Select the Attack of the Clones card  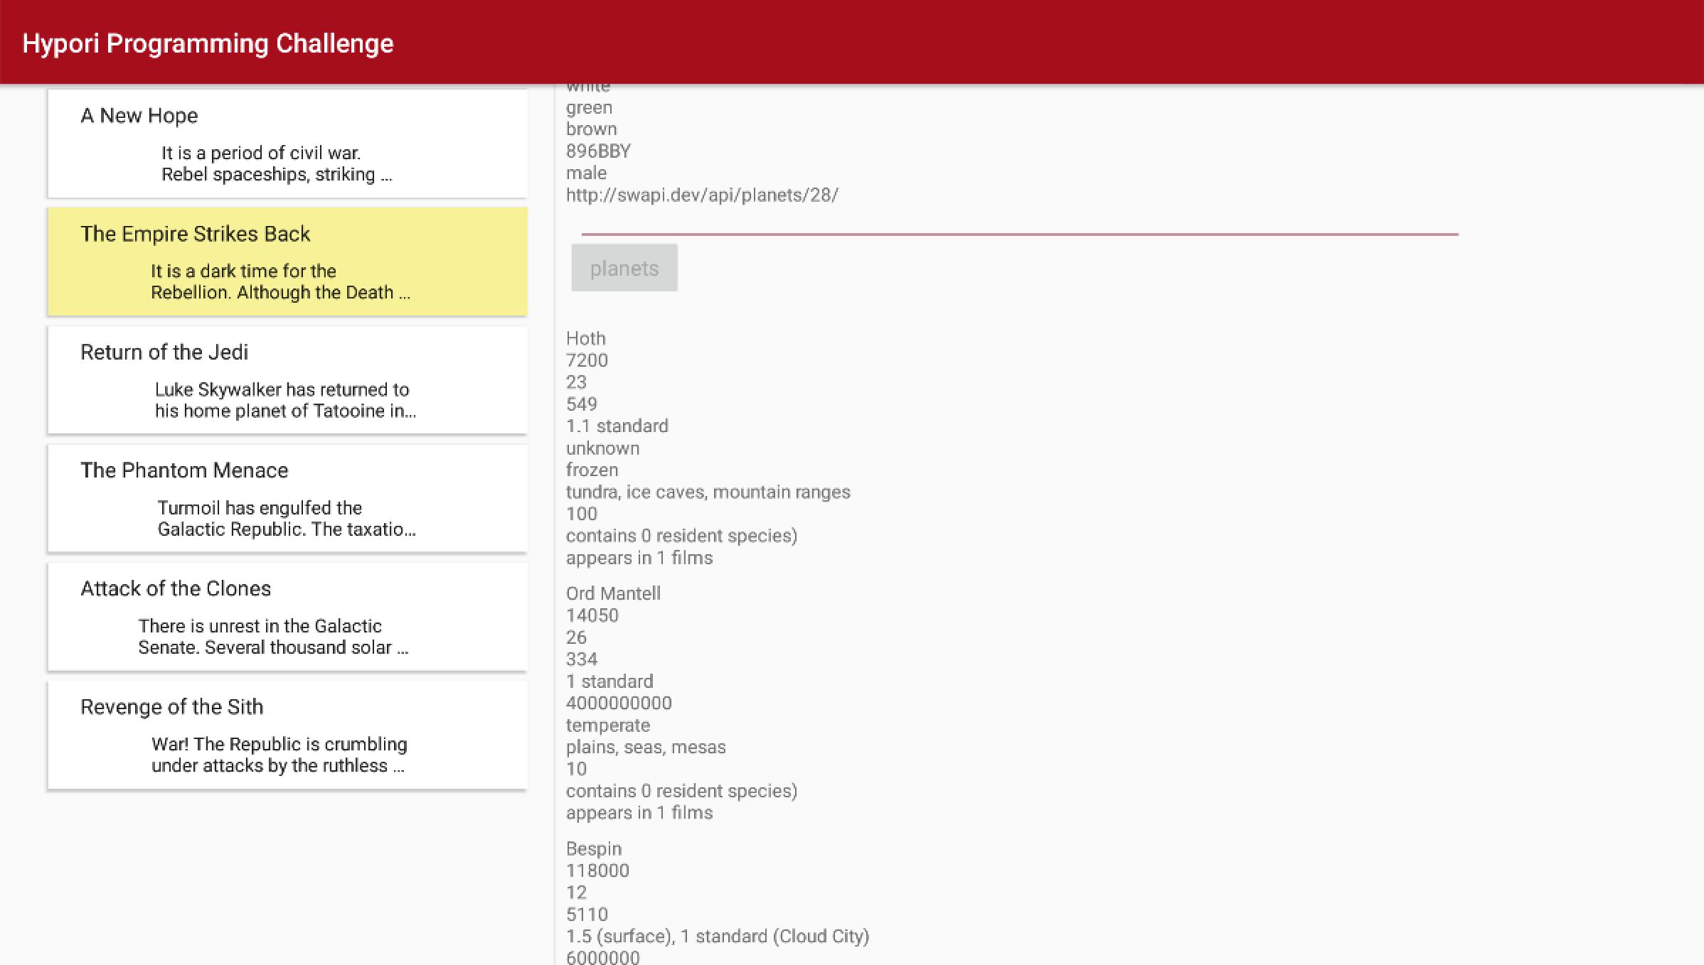(x=287, y=617)
